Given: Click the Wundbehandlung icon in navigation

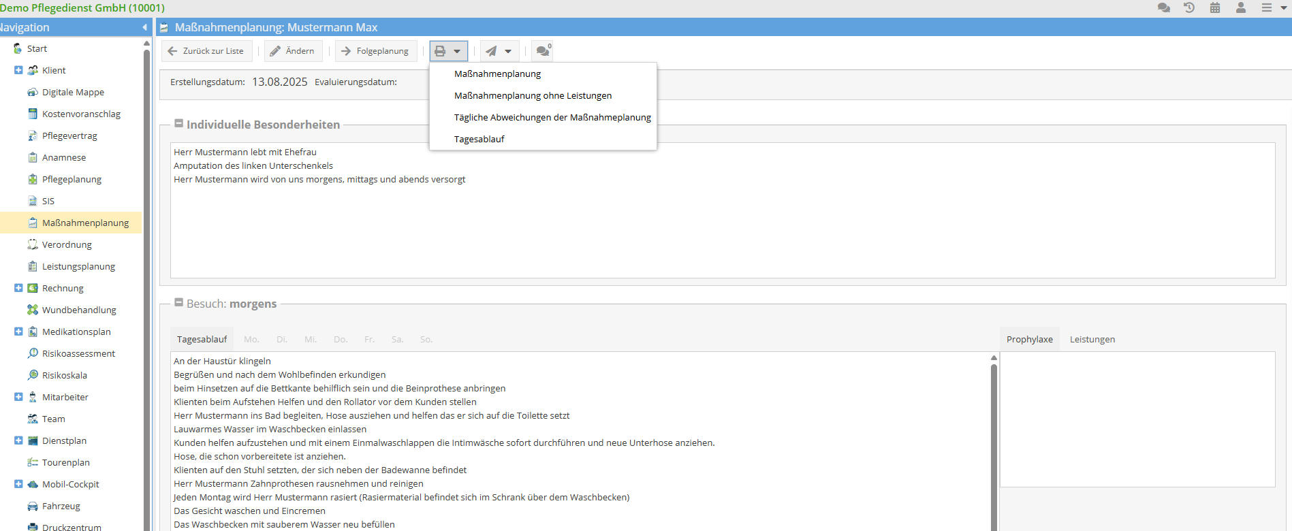Looking at the screenshot, I should tap(33, 310).
